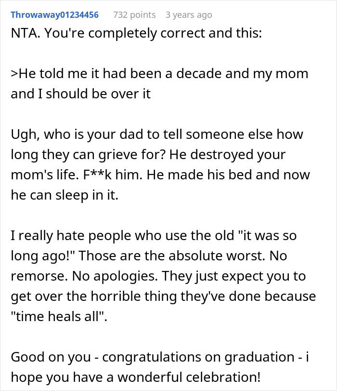
Task: Click the 732 points score
Action: click(x=134, y=15)
